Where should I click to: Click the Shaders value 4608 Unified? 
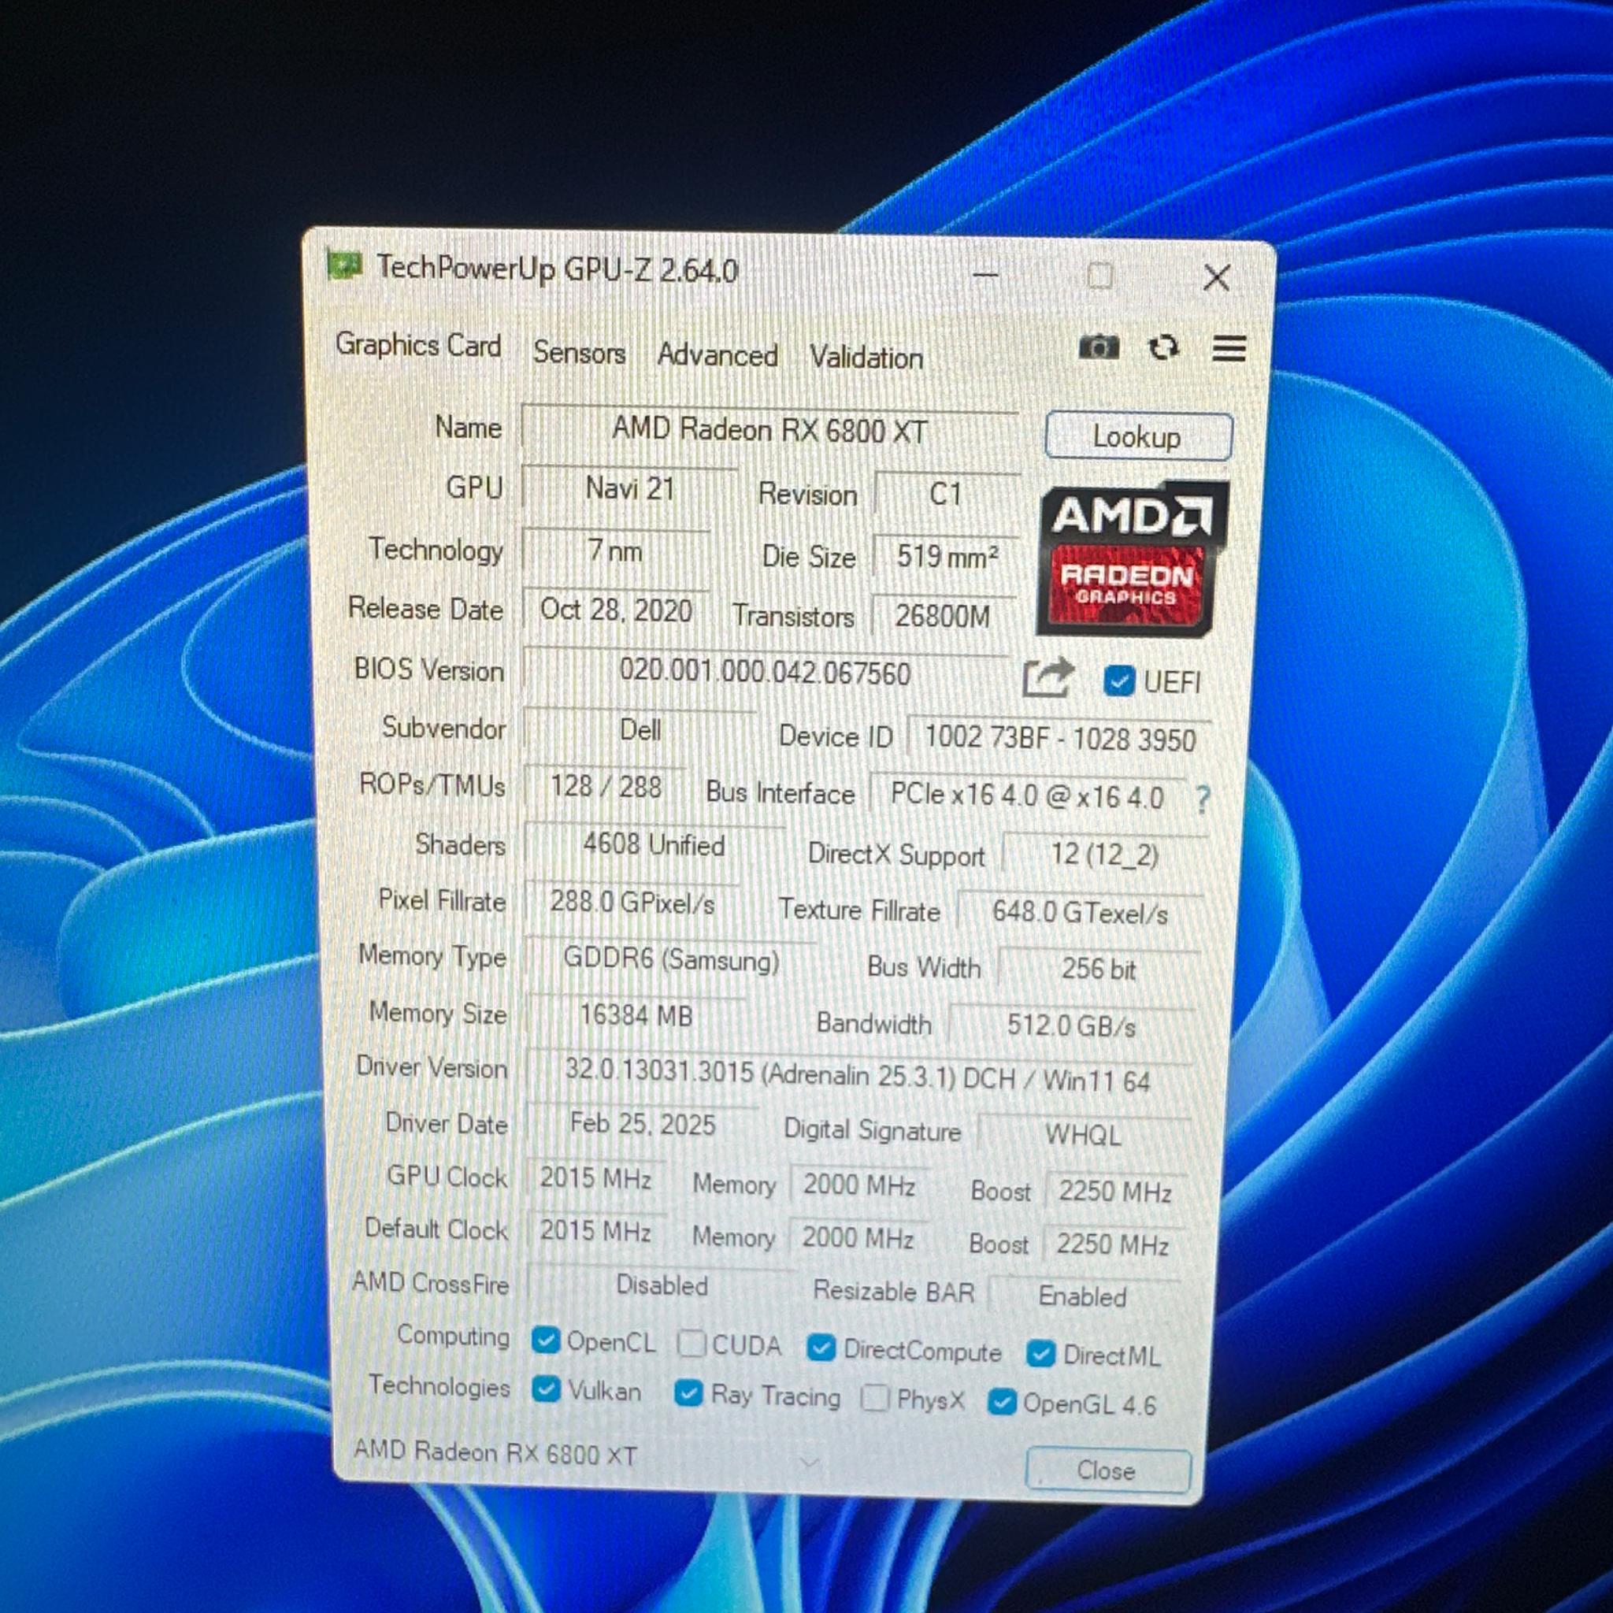(x=654, y=845)
